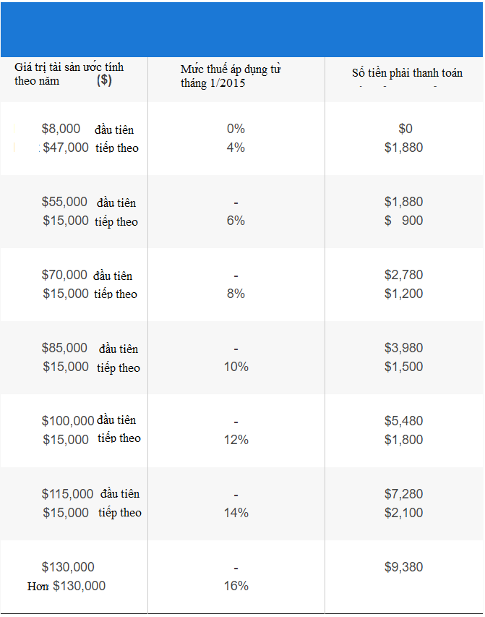Select the $8,000 đầu tiên cell
Screen dimensions: 485x617
(87, 129)
